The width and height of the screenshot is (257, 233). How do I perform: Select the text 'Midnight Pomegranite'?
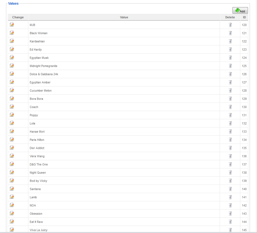(43, 66)
